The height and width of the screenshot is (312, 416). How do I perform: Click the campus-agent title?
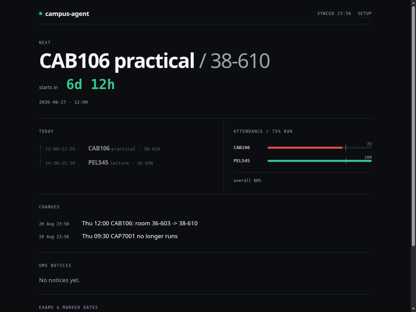click(x=67, y=14)
